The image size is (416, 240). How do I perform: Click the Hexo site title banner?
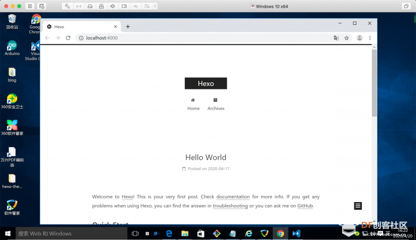pyautogui.click(x=206, y=83)
